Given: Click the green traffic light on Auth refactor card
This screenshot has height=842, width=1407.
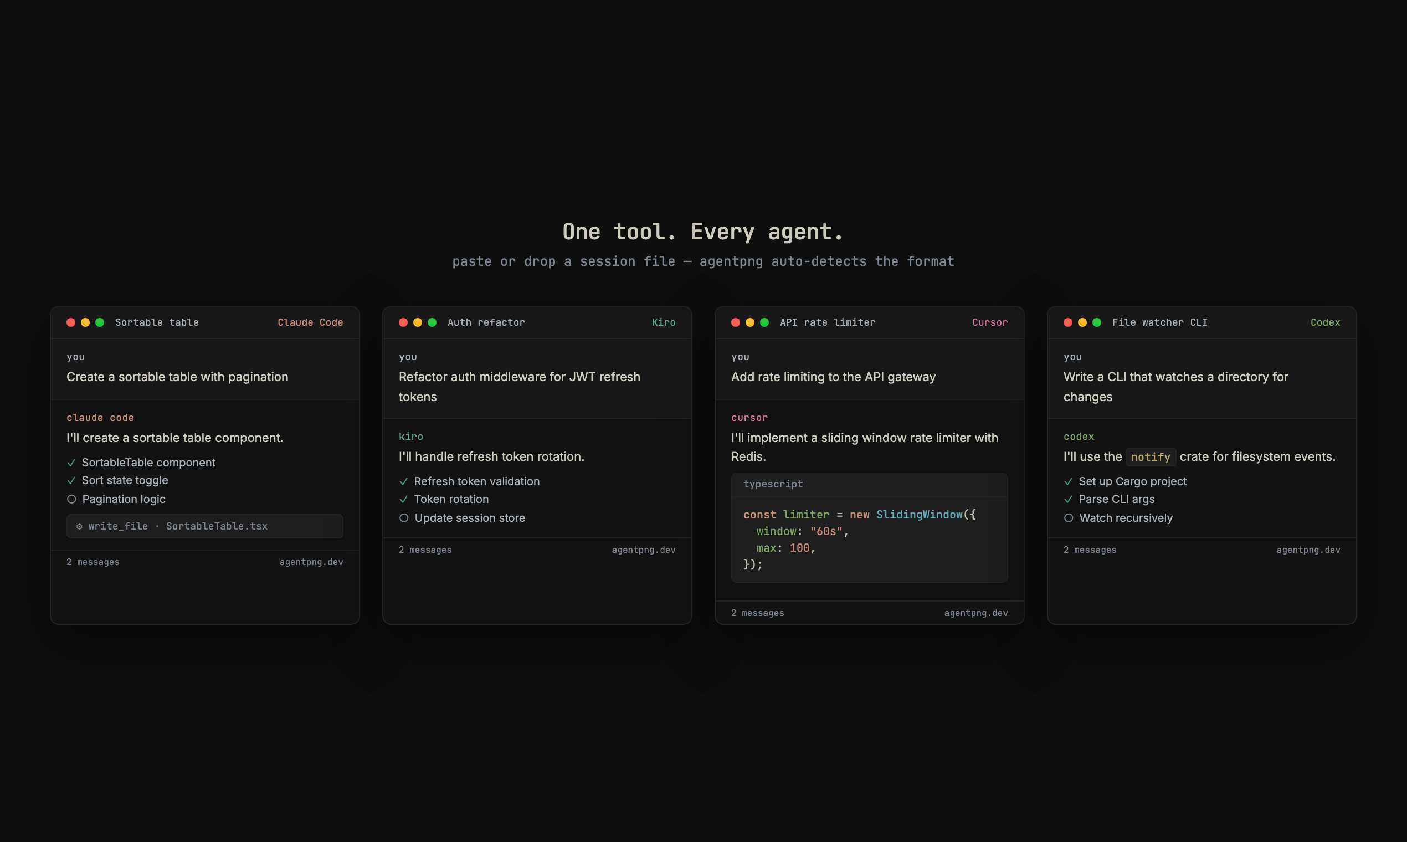Looking at the screenshot, I should coord(433,322).
